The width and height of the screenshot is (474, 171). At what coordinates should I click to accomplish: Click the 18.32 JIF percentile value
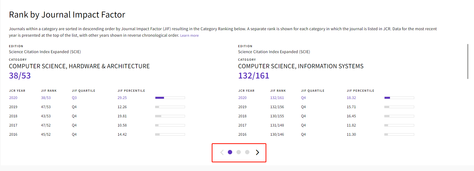(x=351, y=98)
